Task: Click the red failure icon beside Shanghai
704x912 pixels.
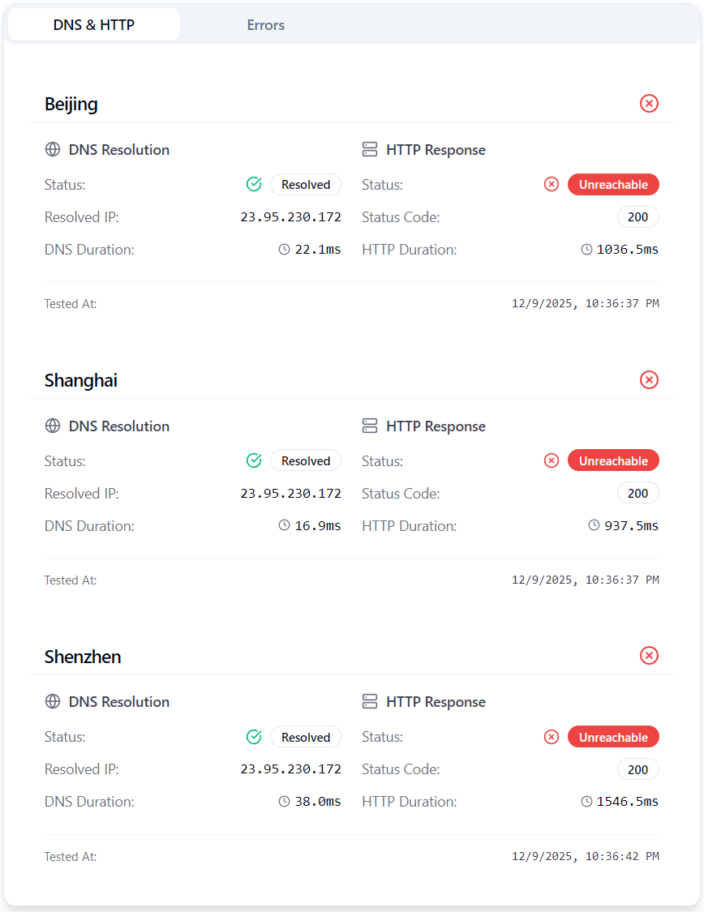Action: [649, 379]
